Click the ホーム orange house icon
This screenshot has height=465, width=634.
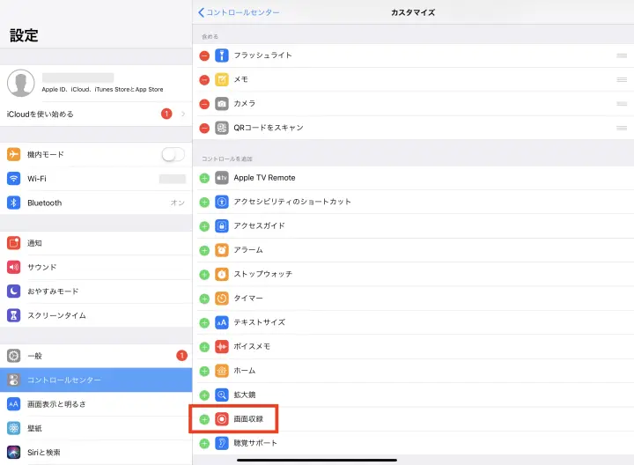pos(222,371)
